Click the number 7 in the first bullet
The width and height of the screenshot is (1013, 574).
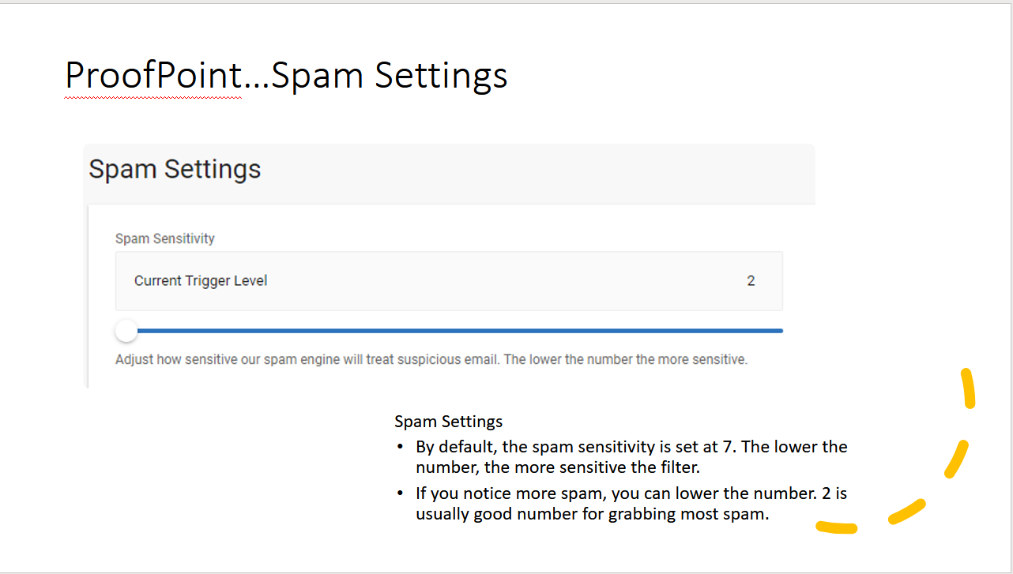click(x=727, y=447)
